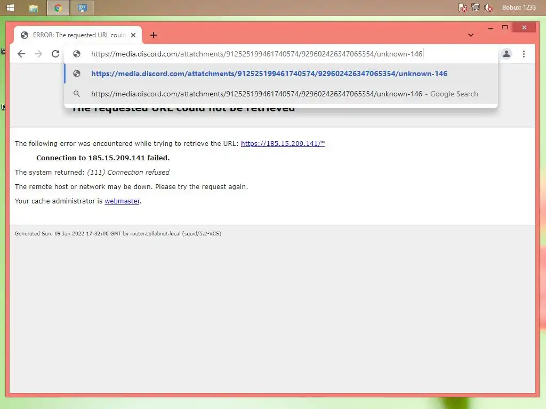Click the webmaster link
This screenshot has height=409, width=546.
pos(122,201)
